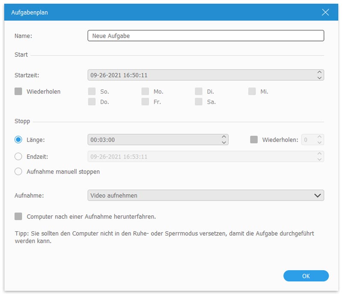Enable the "So." Sunday checkbox

click(x=91, y=91)
